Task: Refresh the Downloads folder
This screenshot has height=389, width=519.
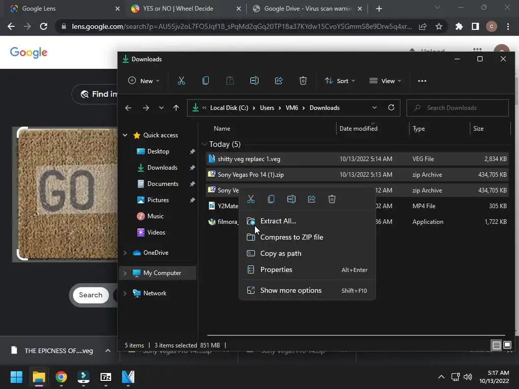Action: click(391, 107)
